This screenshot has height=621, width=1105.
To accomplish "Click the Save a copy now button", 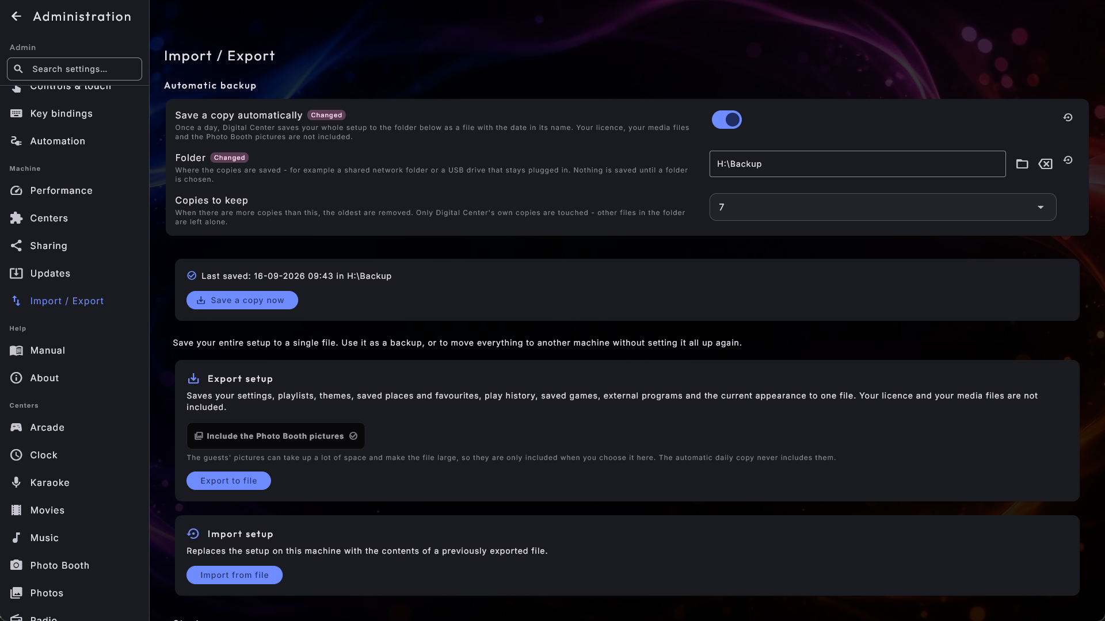I will click(242, 300).
